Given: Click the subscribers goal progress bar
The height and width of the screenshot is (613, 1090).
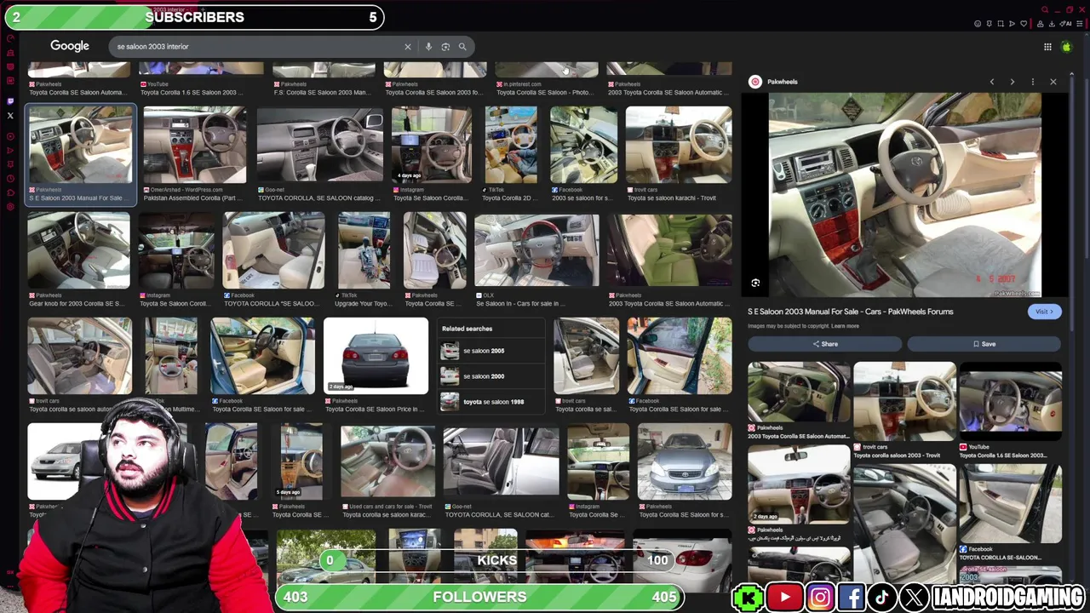Looking at the screenshot, I should (194, 17).
